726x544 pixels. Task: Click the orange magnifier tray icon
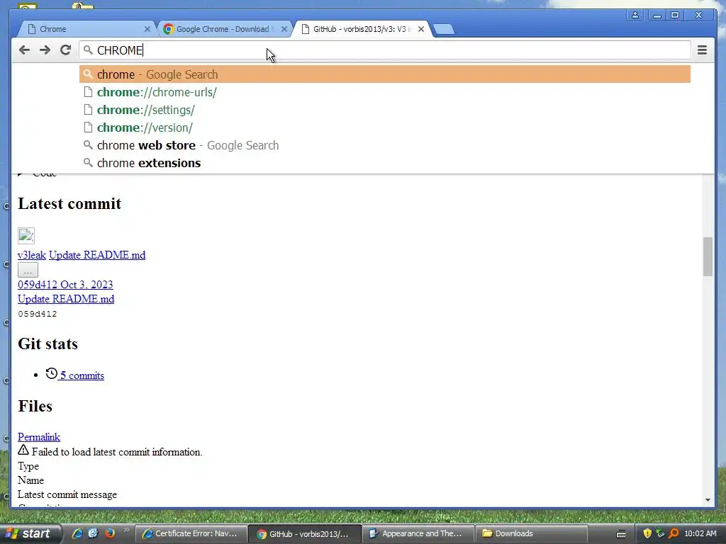pyautogui.click(x=674, y=533)
